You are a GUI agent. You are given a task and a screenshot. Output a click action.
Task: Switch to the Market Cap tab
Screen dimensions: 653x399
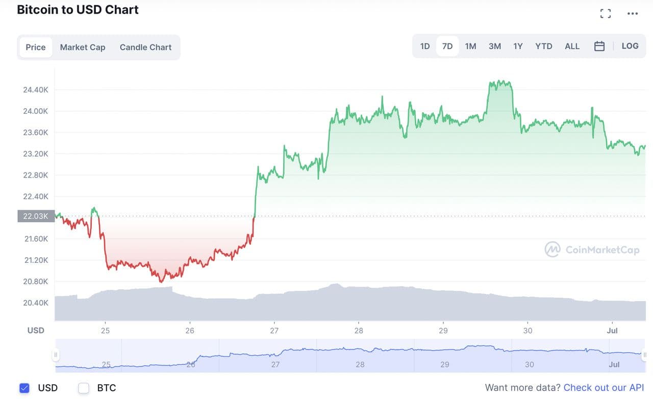pyautogui.click(x=83, y=47)
